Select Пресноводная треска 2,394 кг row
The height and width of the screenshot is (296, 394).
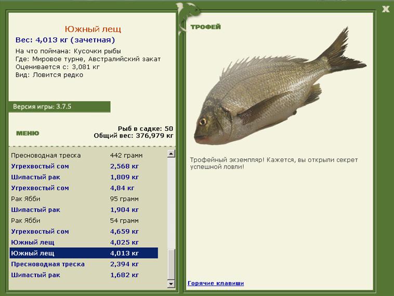[x=84, y=264]
